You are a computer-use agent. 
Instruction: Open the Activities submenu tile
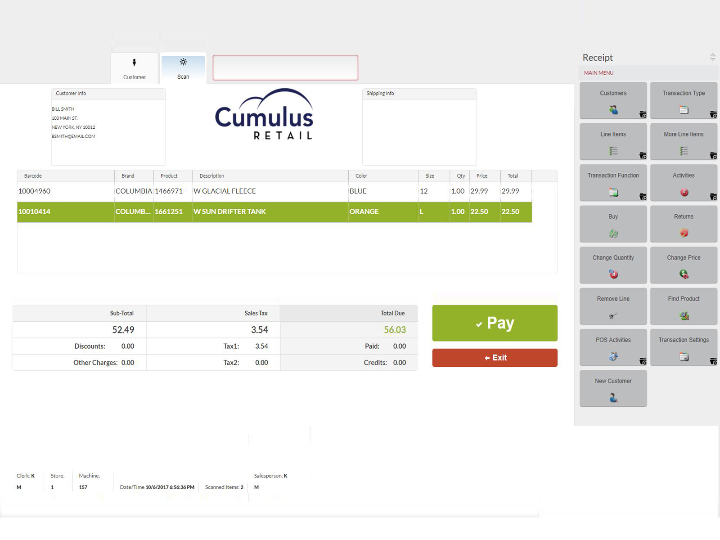[683, 183]
